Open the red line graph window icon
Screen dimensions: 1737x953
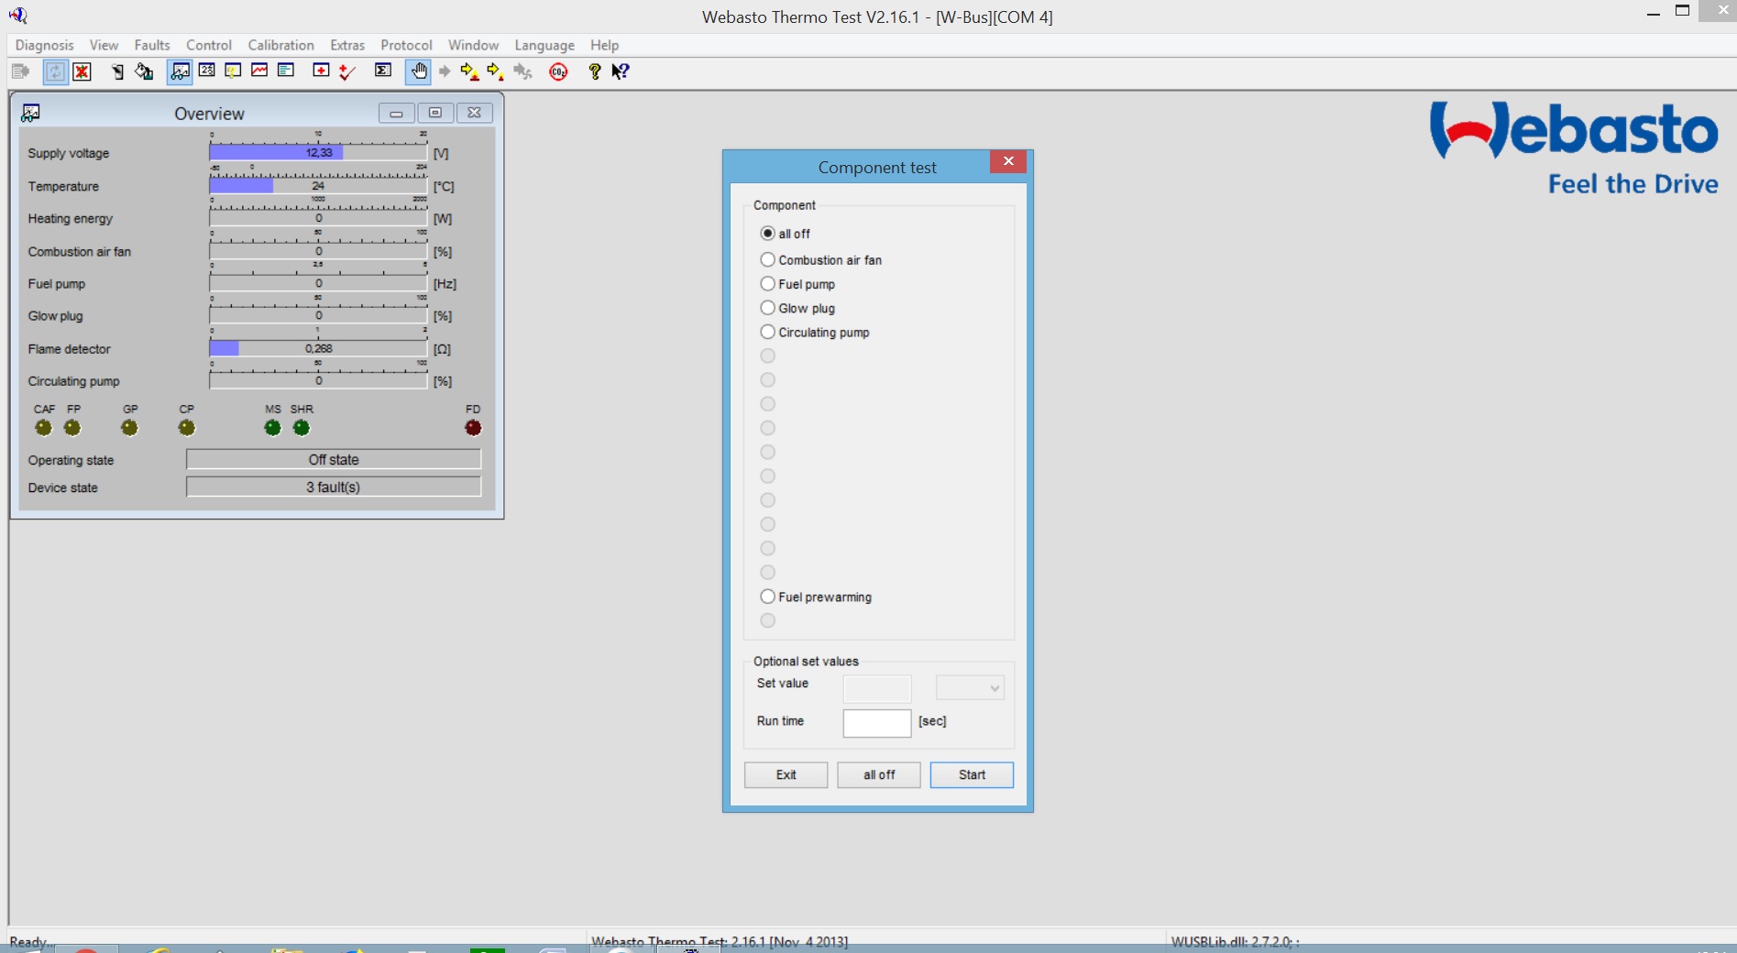point(259,71)
